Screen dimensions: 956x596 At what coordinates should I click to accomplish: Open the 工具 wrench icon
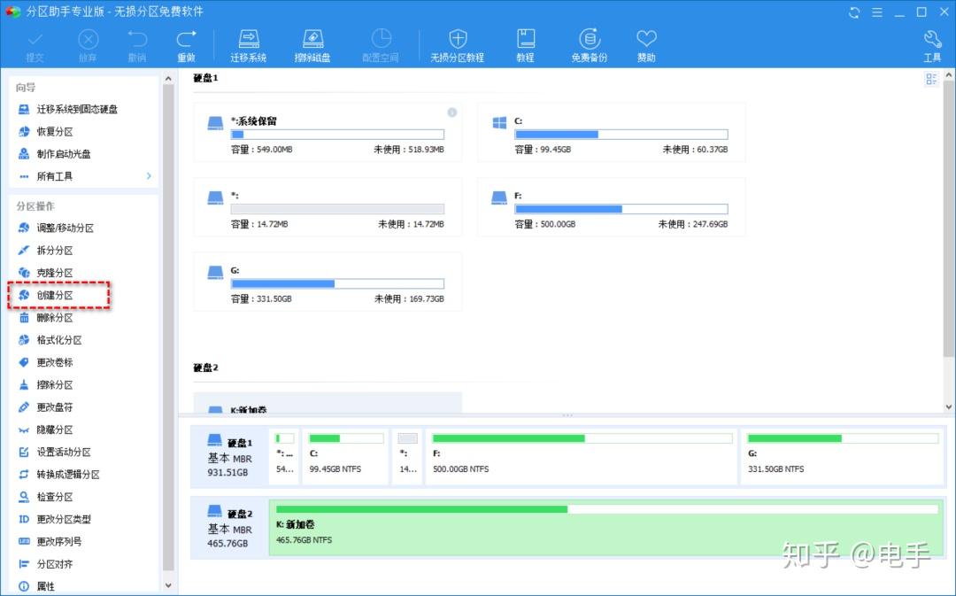[x=932, y=45]
